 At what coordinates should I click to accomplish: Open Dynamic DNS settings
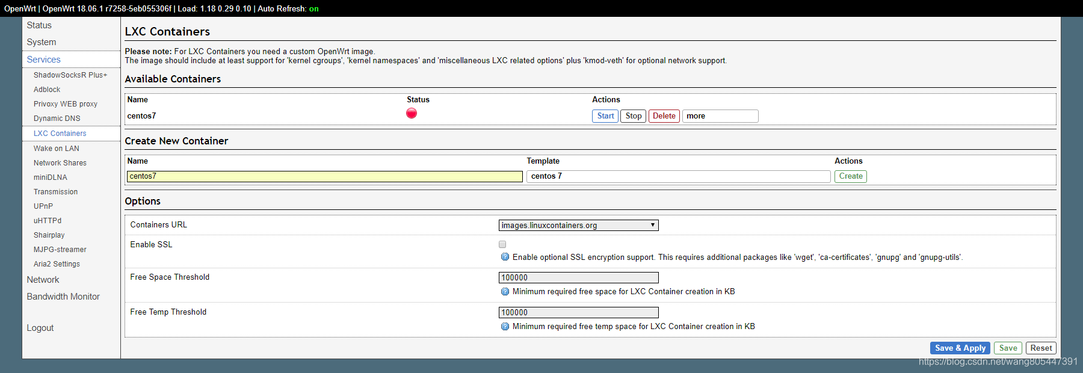57,119
